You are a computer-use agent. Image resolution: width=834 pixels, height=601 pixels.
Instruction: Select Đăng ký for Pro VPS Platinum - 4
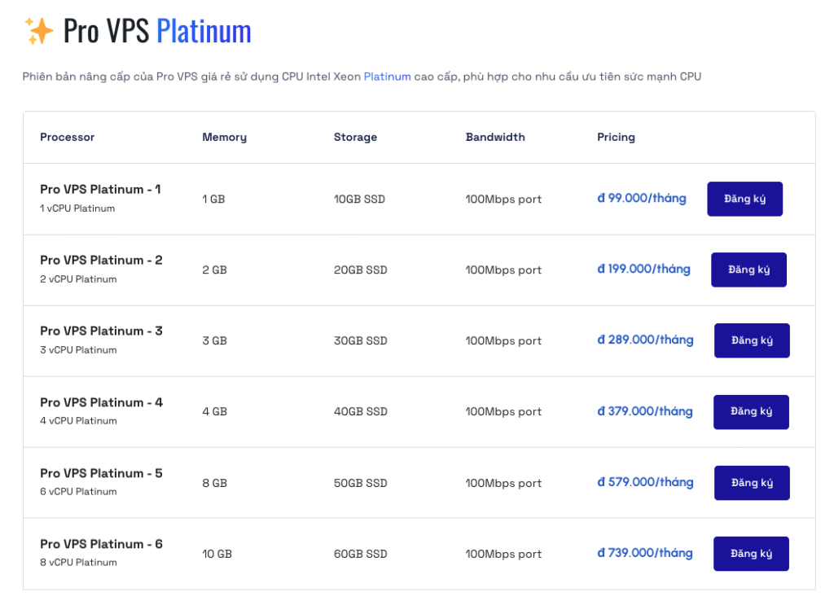click(751, 412)
